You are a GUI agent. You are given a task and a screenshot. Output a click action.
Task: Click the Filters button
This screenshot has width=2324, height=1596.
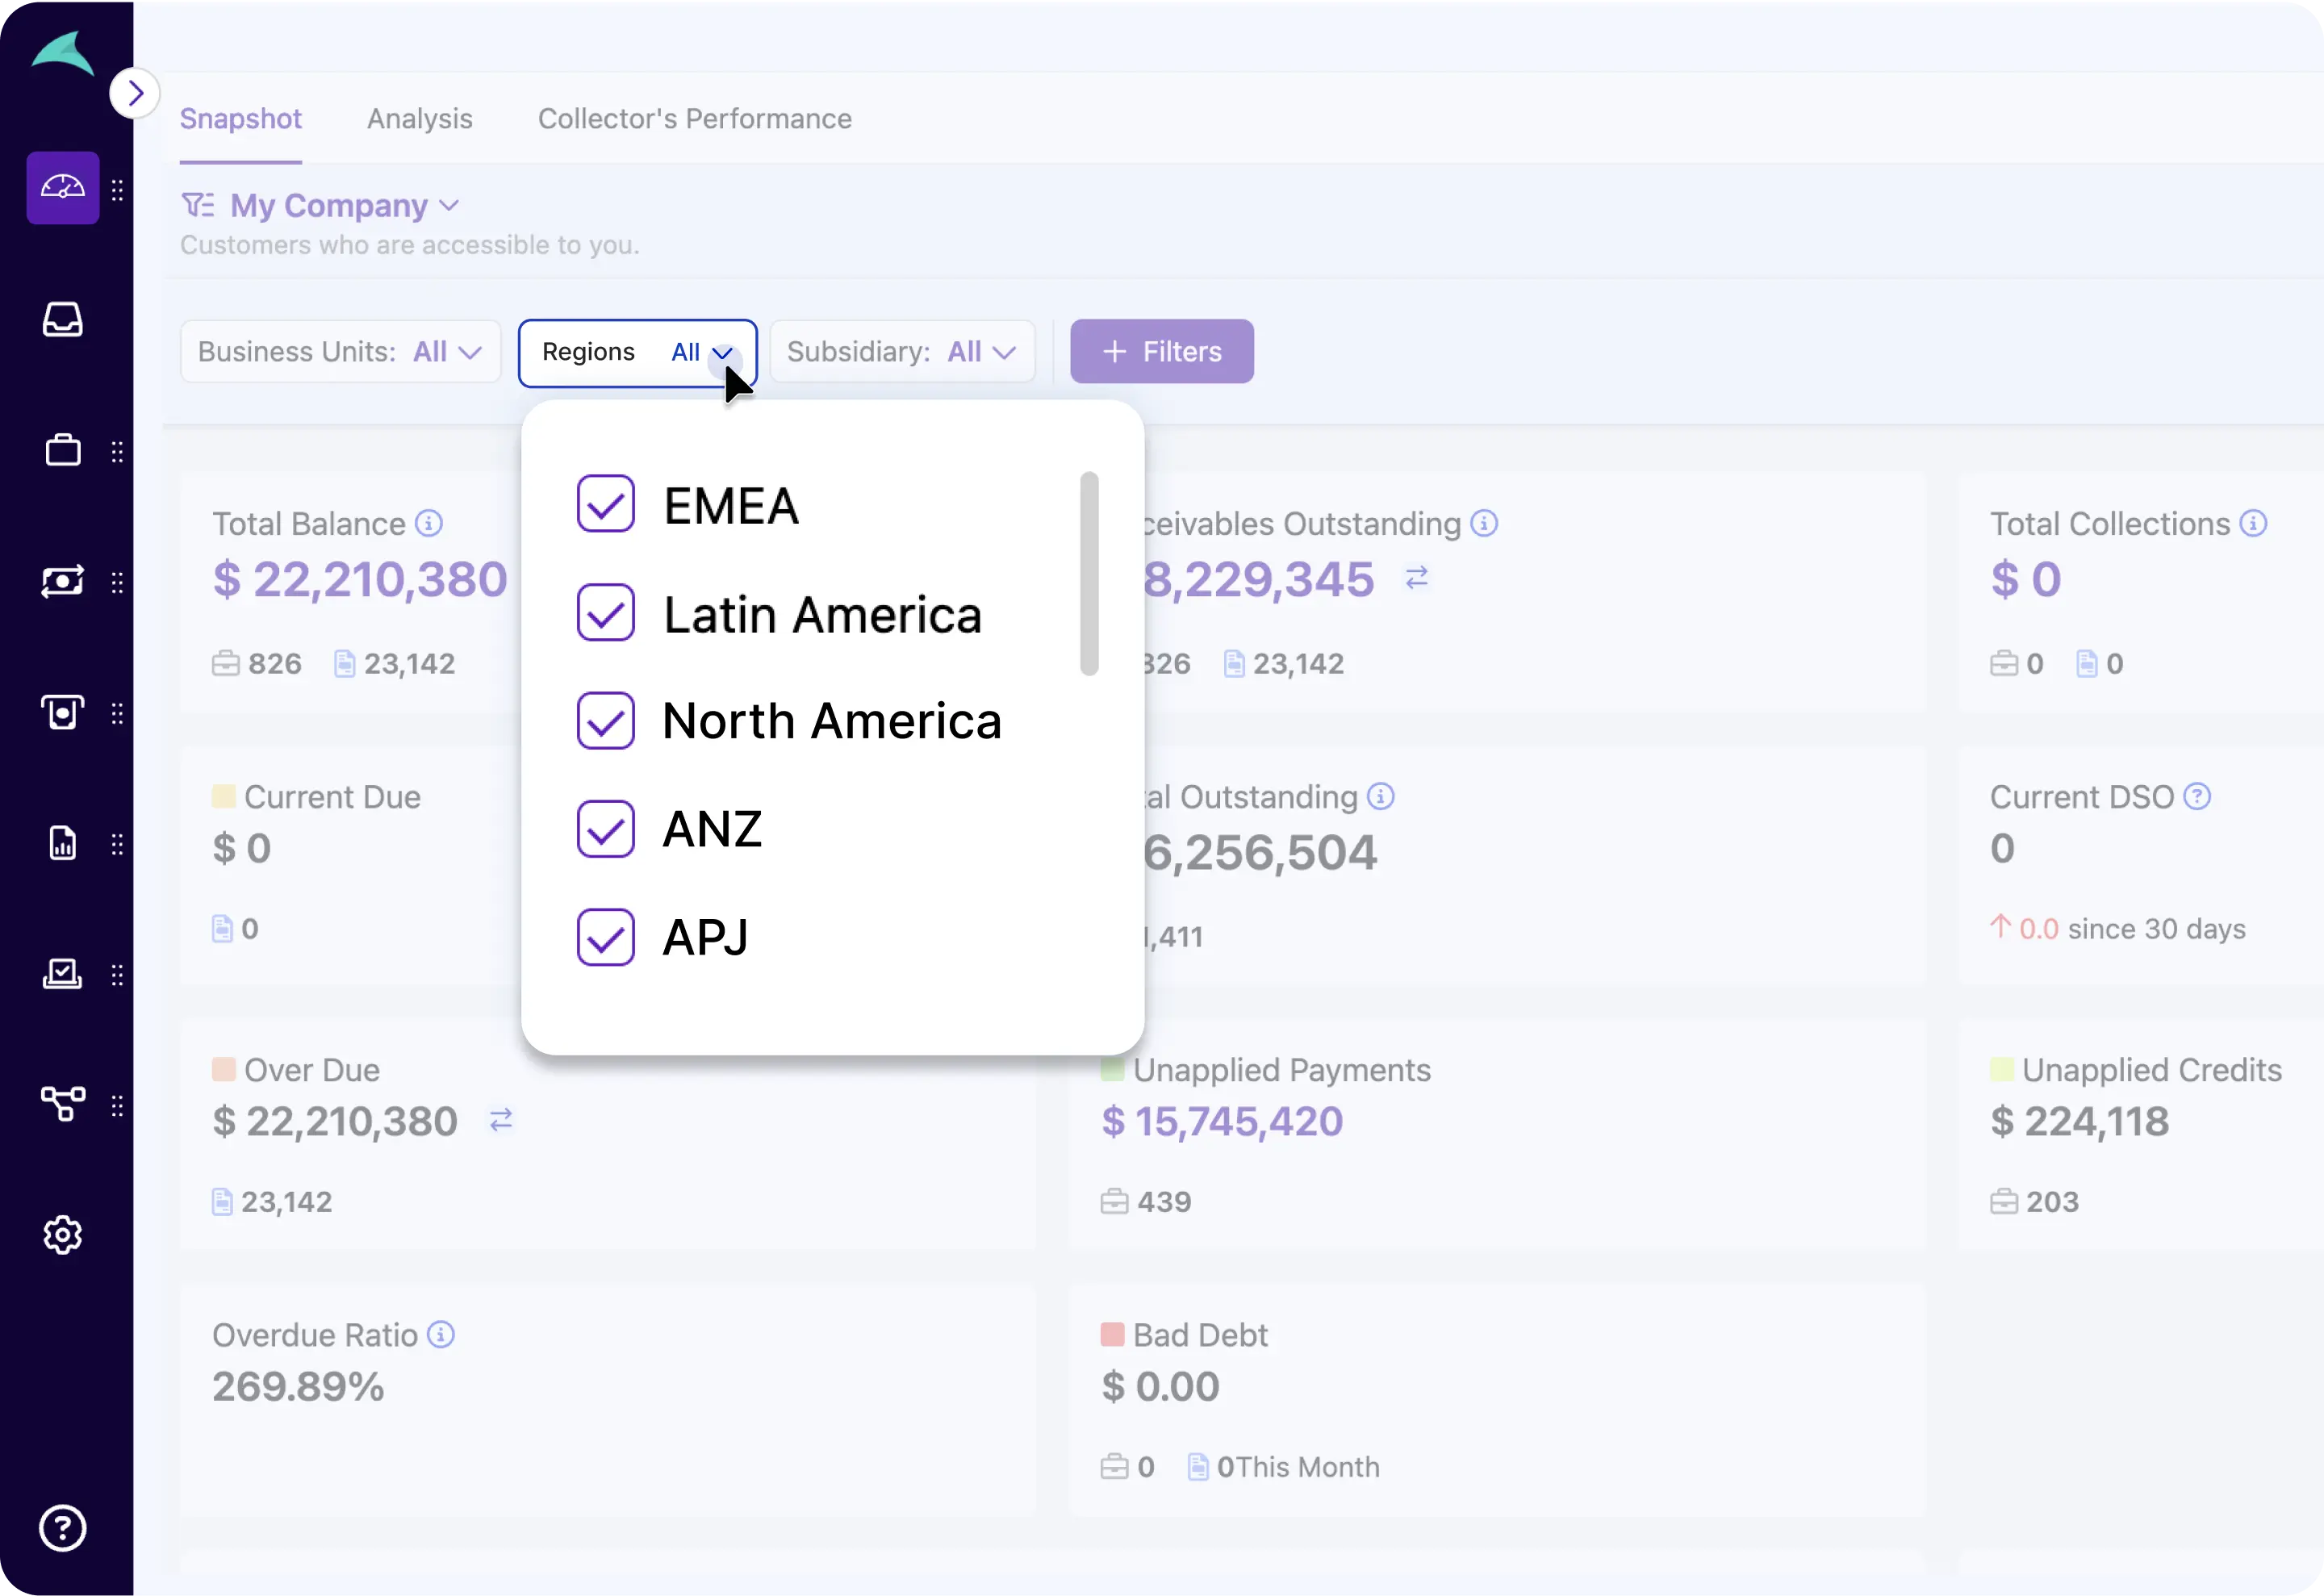click(1161, 352)
